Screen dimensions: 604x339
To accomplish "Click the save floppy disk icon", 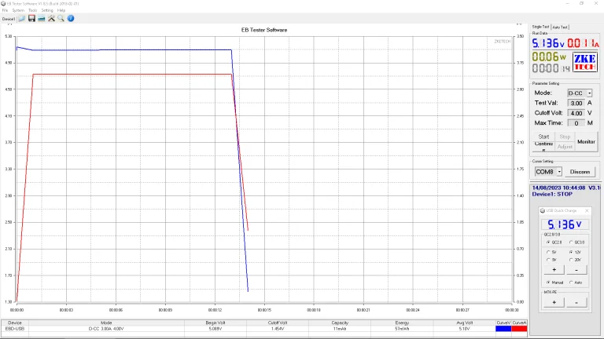I will coord(31,18).
